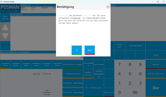Open Kassierer-Anmeldung
The image size is (166, 97).
[x=73, y=93]
